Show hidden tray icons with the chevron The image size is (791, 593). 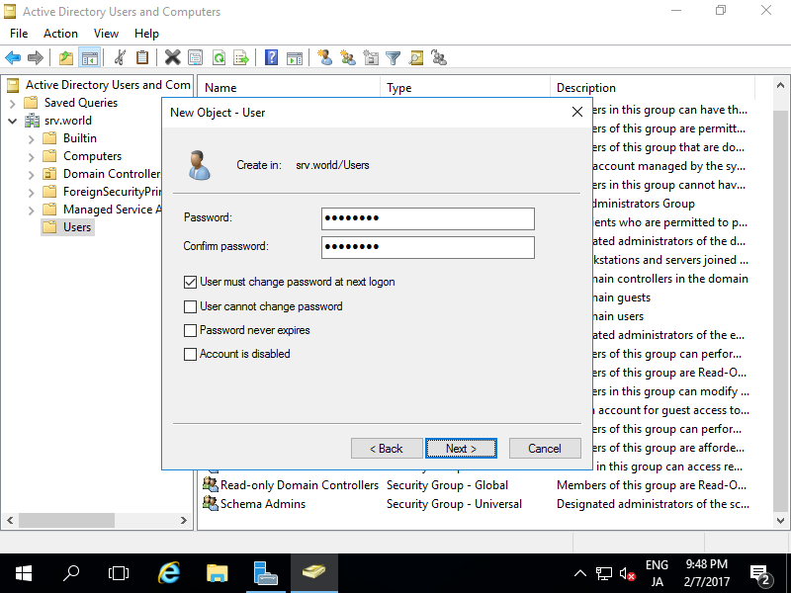pyautogui.click(x=580, y=573)
